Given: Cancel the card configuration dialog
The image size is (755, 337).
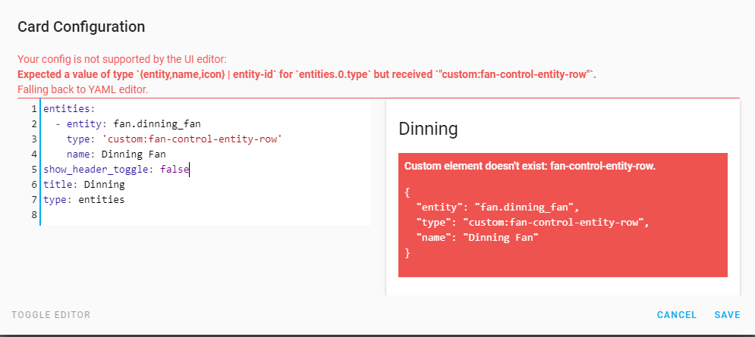Looking at the screenshot, I should 676,315.
